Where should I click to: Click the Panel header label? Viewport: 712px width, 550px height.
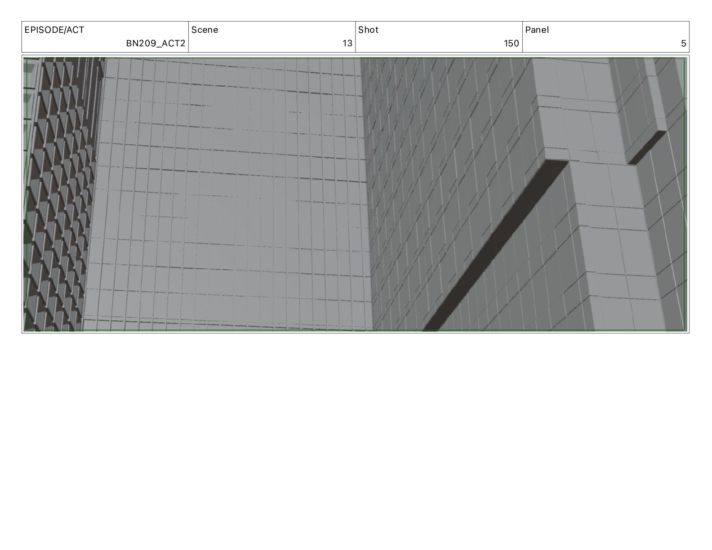click(x=537, y=30)
